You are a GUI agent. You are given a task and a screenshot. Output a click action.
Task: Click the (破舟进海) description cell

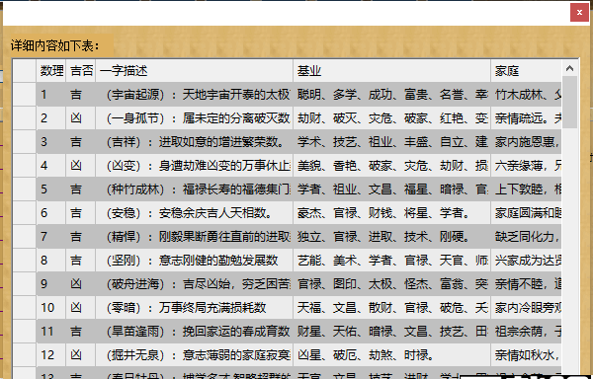(x=195, y=284)
